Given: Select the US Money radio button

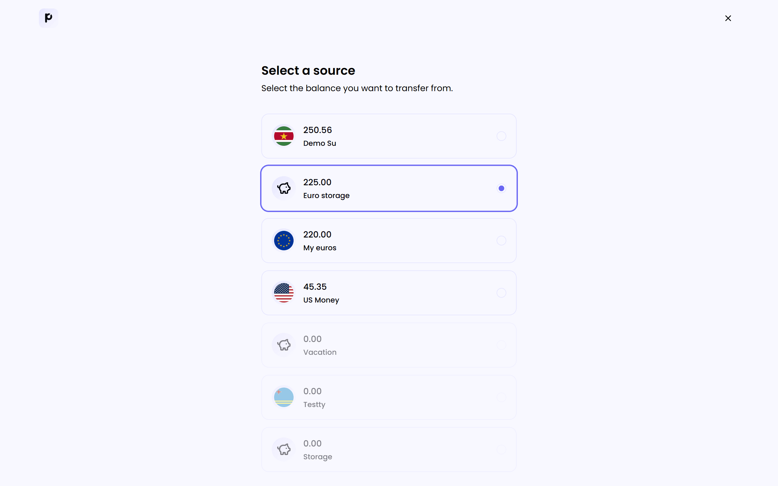Looking at the screenshot, I should tap(501, 293).
